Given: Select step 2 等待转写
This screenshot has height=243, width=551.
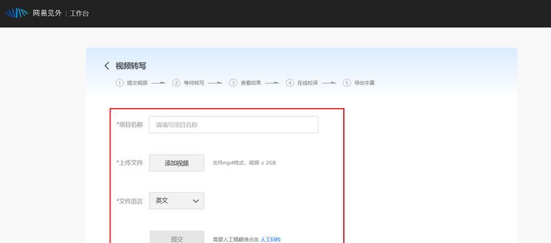Looking at the screenshot, I should [x=188, y=83].
